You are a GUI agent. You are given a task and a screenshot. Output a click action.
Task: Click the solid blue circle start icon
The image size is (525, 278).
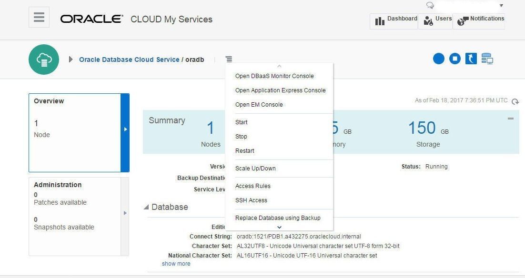coord(439,59)
